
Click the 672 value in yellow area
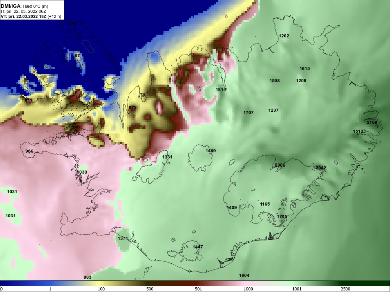point(133,107)
